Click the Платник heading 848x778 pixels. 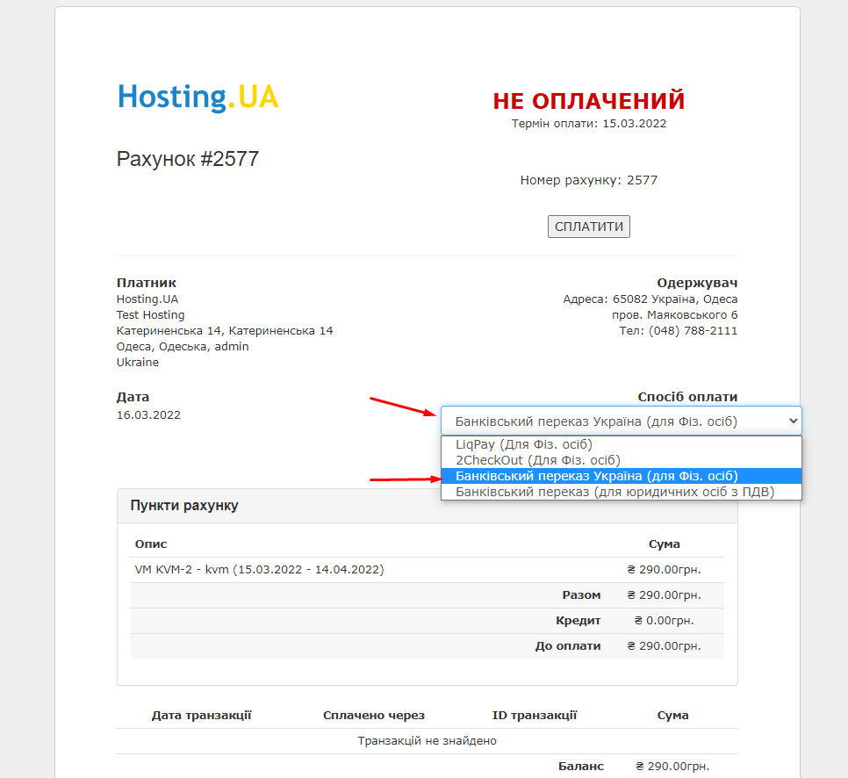coord(146,283)
